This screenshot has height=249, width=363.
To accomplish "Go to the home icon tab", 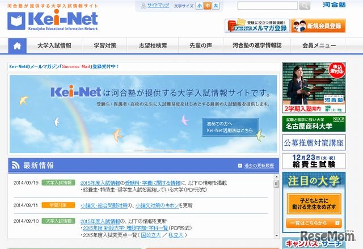I will (18, 46).
